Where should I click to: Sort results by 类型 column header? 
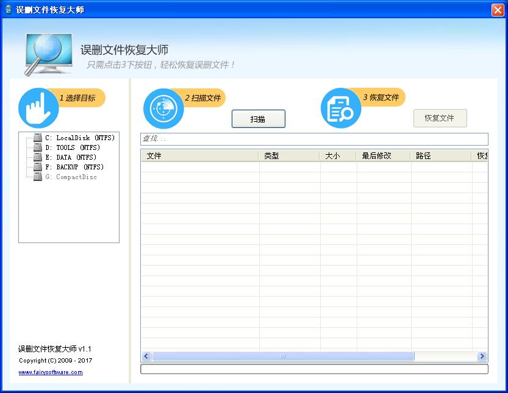[289, 156]
